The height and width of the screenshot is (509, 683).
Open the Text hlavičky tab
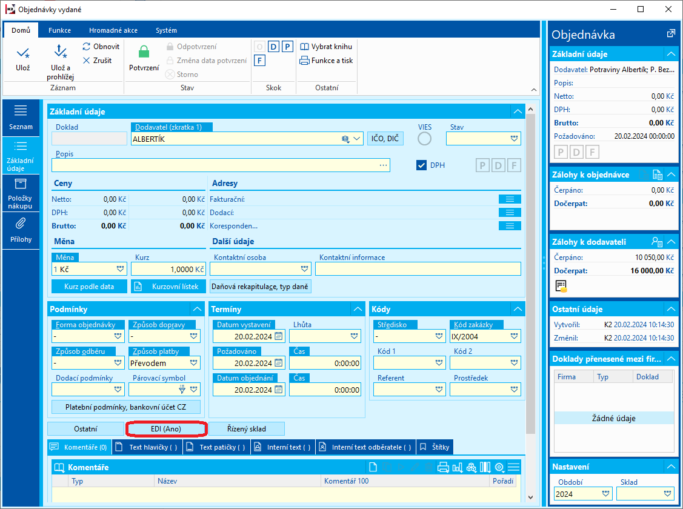coord(147,447)
